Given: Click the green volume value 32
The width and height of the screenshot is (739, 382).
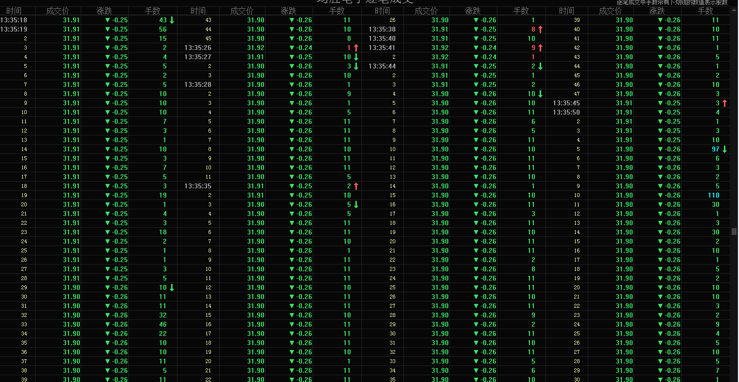Looking at the screenshot, I should pyautogui.click(x=163, y=316).
